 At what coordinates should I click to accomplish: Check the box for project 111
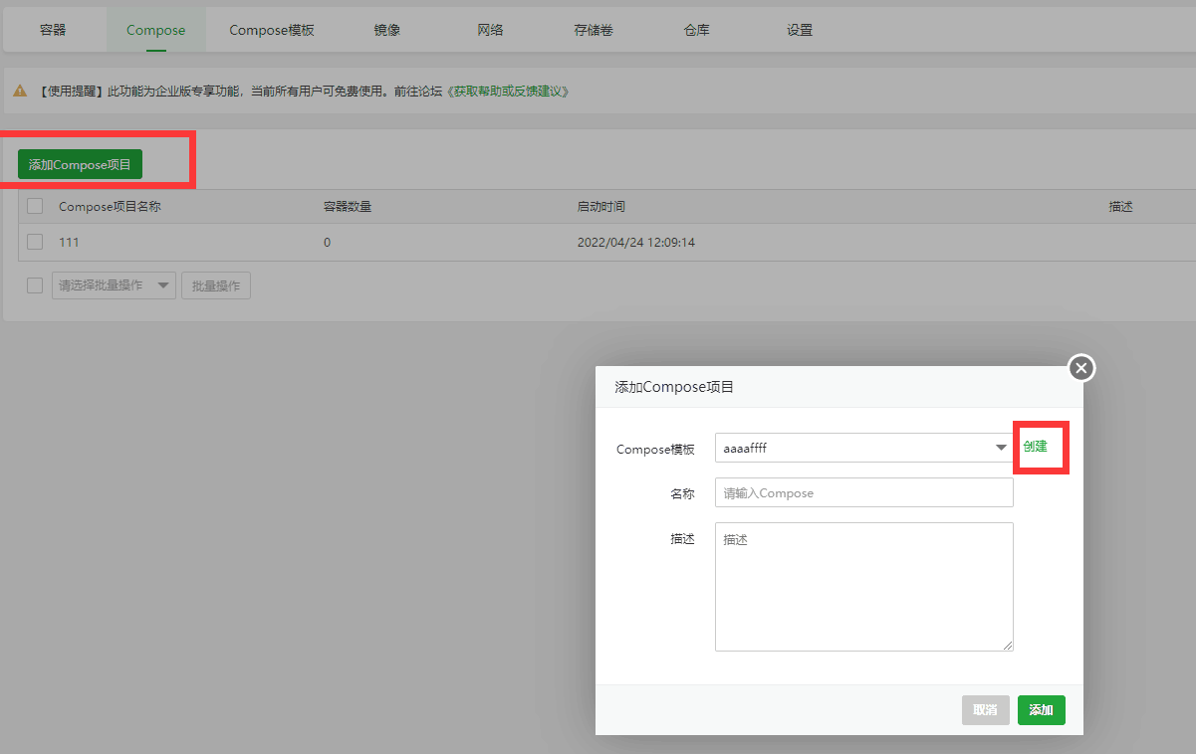[x=35, y=242]
